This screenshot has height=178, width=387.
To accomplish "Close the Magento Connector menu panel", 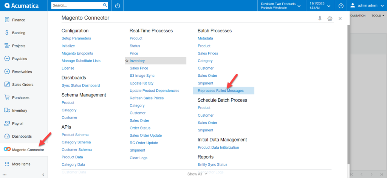I will pyautogui.click(x=340, y=18).
